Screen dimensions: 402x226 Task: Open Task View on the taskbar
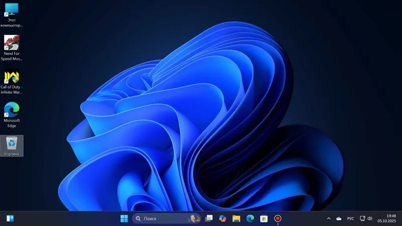click(x=209, y=218)
